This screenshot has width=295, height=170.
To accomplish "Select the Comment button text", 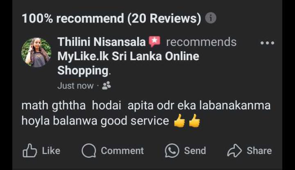I will pos(122,151).
